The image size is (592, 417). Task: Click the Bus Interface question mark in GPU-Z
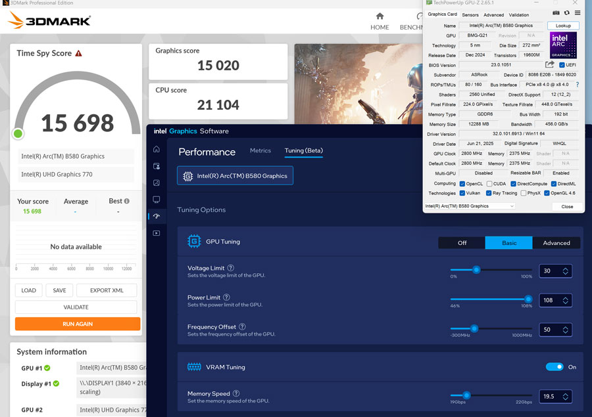[578, 85]
